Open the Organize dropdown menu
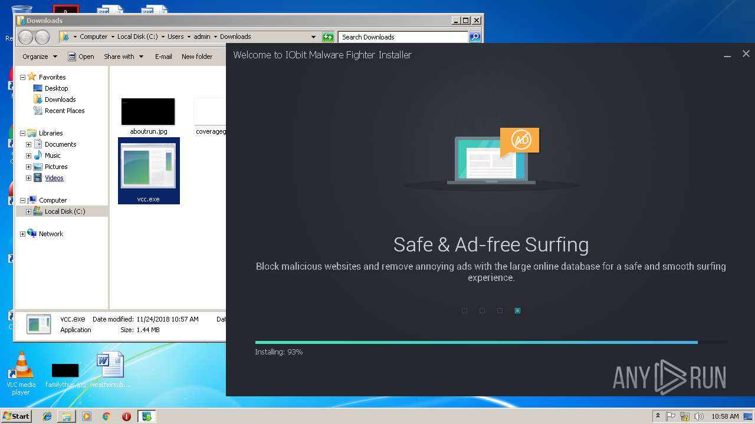This screenshot has width=755, height=424. [40, 57]
